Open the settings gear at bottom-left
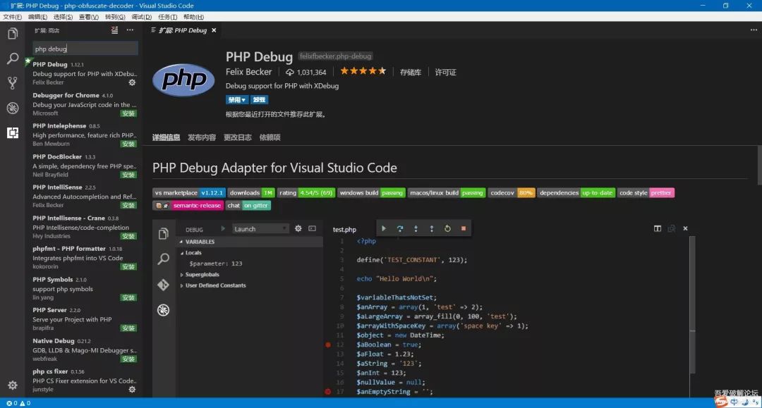This screenshot has width=762, height=408. [x=12, y=385]
